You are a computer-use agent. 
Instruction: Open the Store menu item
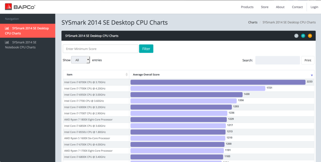[x=265, y=7]
